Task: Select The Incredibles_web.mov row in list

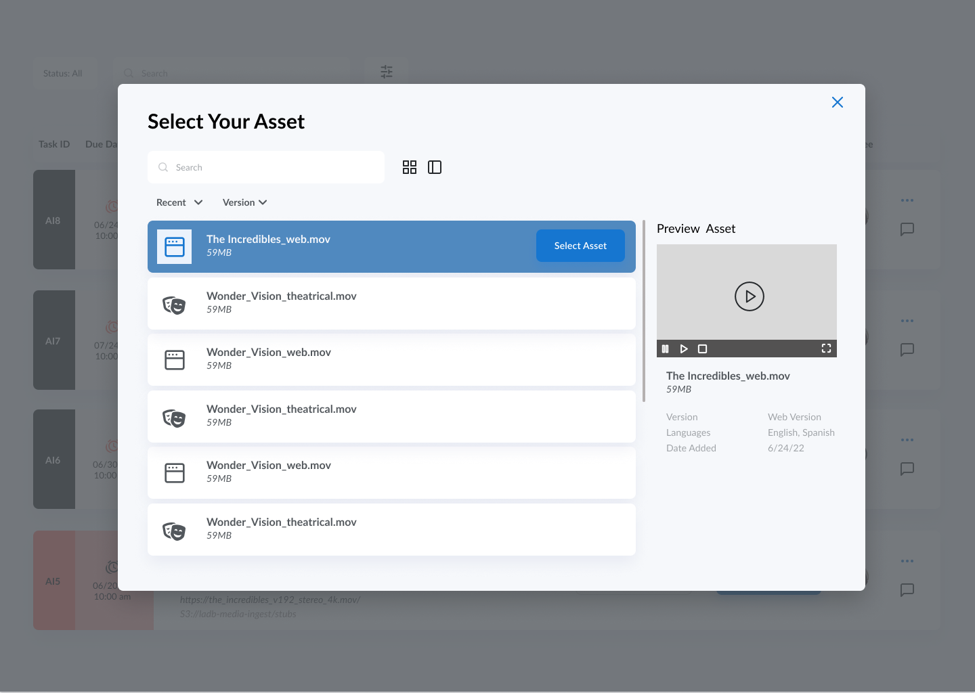Action: coord(391,246)
